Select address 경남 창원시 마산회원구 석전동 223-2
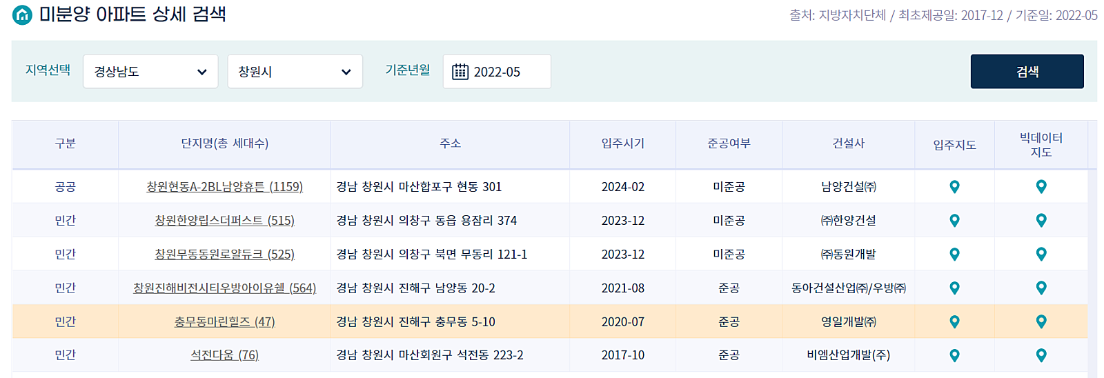Screen dimensions: 1104x378 point(430,355)
